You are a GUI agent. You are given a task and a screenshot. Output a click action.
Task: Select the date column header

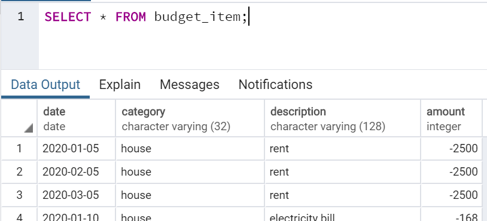[x=77, y=118]
